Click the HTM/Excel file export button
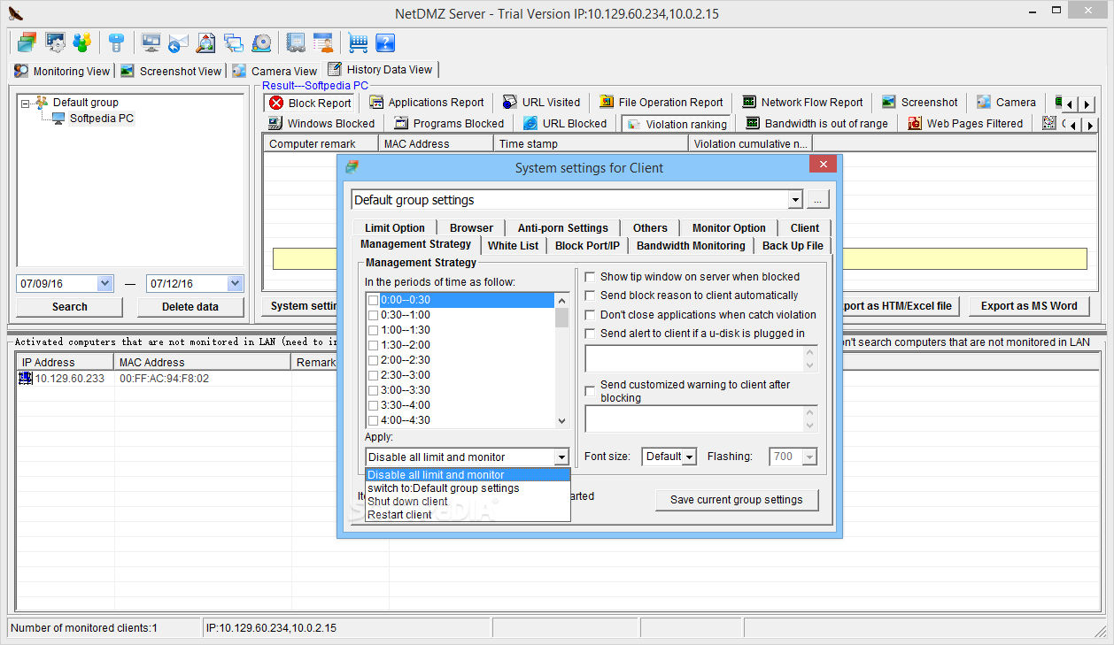This screenshot has width=1114, height=645. pyautogui.click(x=898, y=306)
